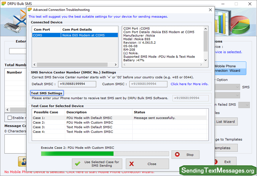The width and height of the screenshot is (257, 176).
Task: Click right arrow of Com Port list scrollbar
Action: click(x=116, y=65)
